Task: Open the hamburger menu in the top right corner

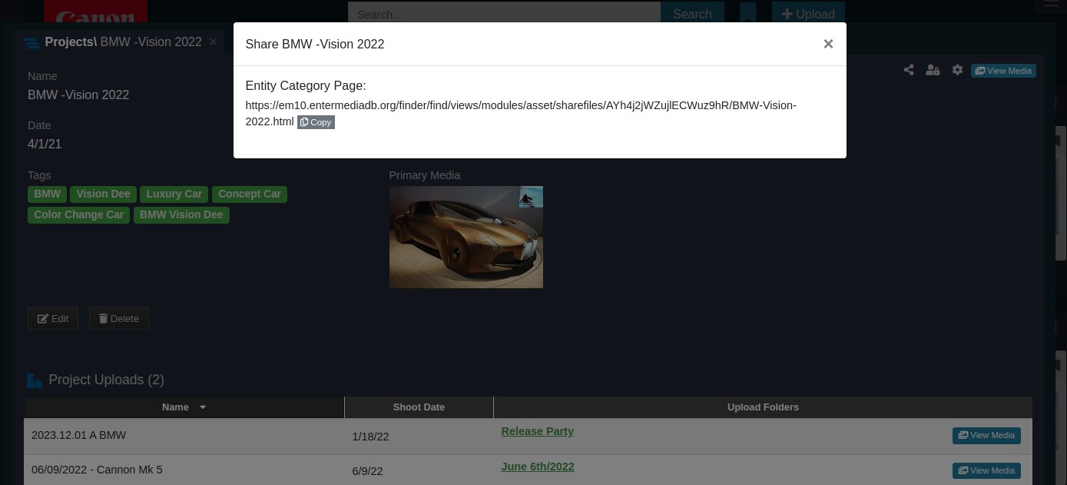Action: [x=1050, y=6]
